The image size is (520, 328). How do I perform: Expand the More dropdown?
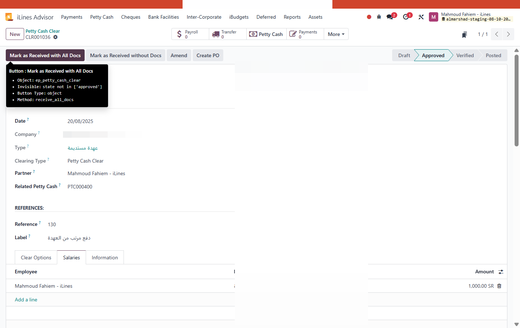click(336, 34)
